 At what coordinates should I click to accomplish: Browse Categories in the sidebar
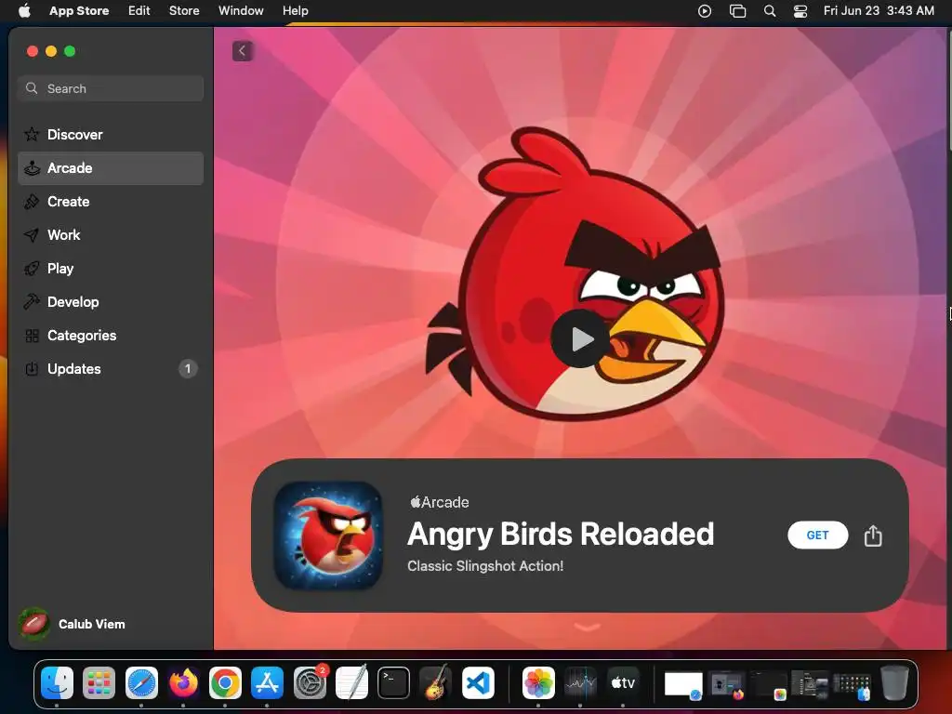tap(111, 335)
